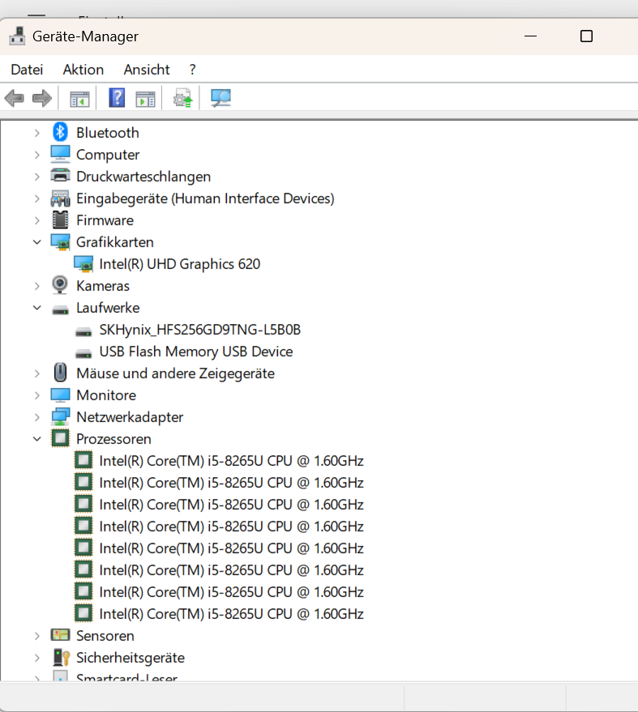This screenshot has width=638, height=712.
Task: Click the Forward arrow toolbar icon
Action: point(42,98)
